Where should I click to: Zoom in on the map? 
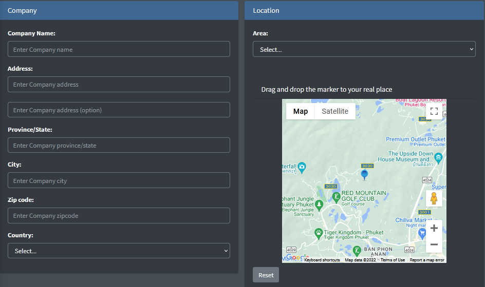tap(434, 228)
